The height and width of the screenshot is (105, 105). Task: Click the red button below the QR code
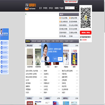[x=85, y=33]
